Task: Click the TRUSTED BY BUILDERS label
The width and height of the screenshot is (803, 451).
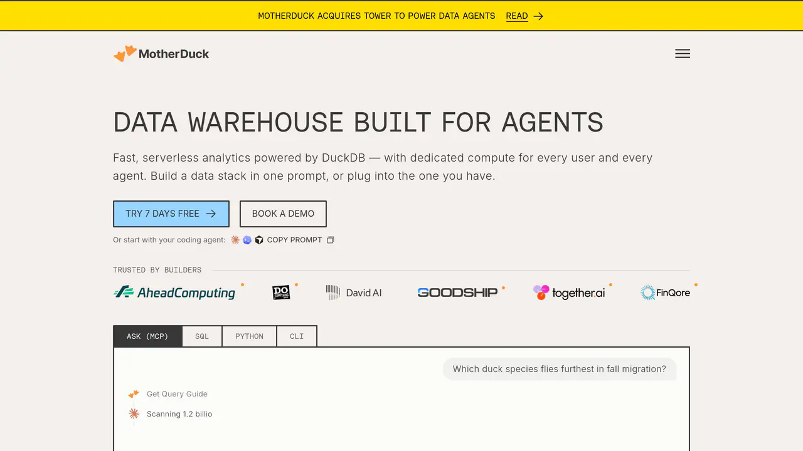Action: (157, 270)
